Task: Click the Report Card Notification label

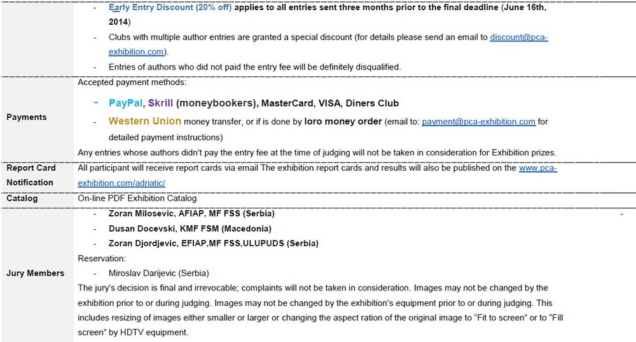Action: coord(31,175)
